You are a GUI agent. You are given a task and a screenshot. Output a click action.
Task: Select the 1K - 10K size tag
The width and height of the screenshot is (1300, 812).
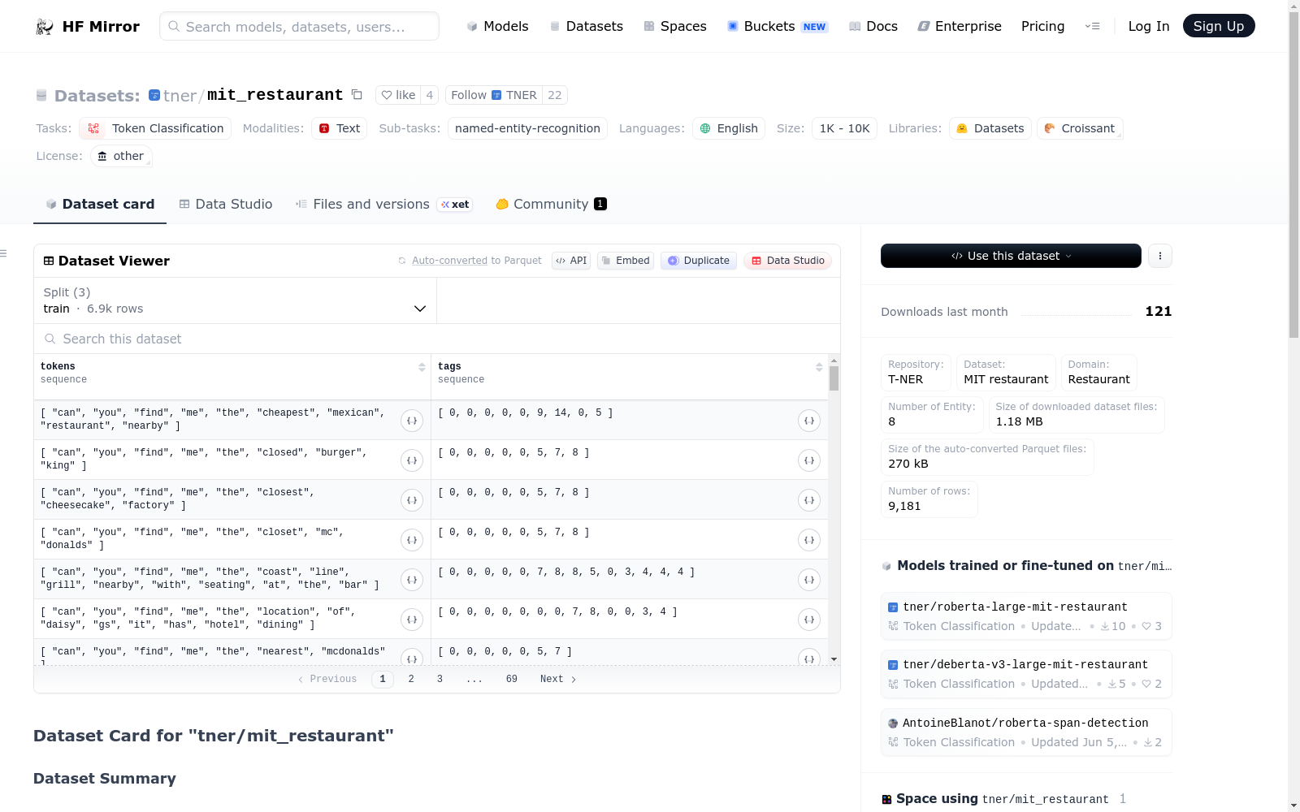pyautogui.click(x=844, y=128)
